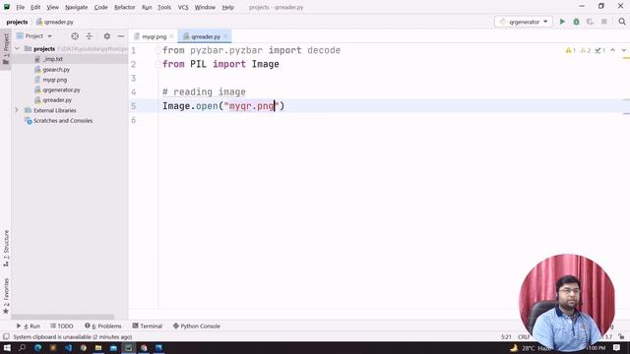Viewport: 630px width, 354px height.
Task: Open Project panel settings gear
Action: click(107, 36)
